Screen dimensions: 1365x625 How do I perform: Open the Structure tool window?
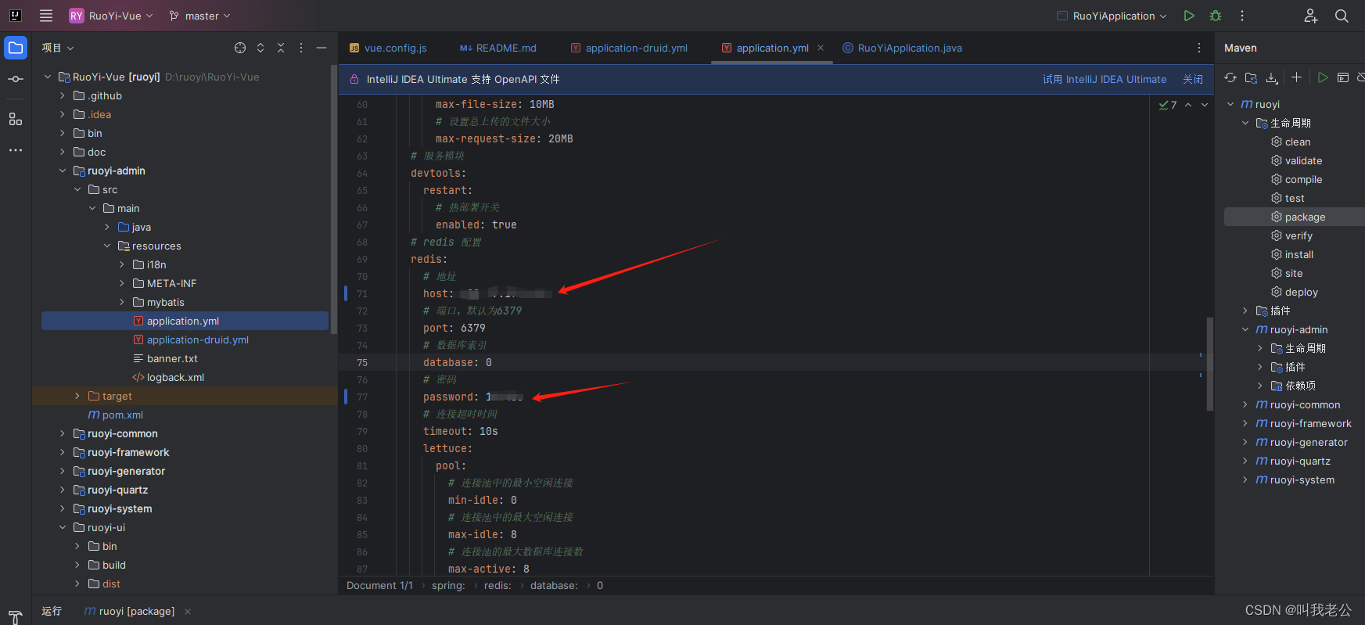pyautogui.click(x=16, y=119)
